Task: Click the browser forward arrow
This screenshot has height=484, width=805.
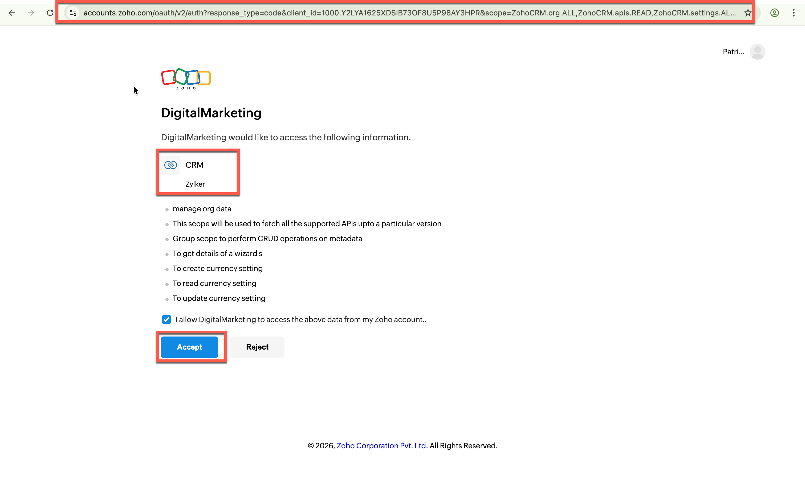Action: coord(31,13)
